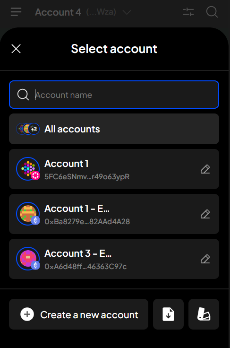The width and height of the screenshot is (230, 348).
Task: Edit the Account 3 – E... entry
Action: (205, 259)
